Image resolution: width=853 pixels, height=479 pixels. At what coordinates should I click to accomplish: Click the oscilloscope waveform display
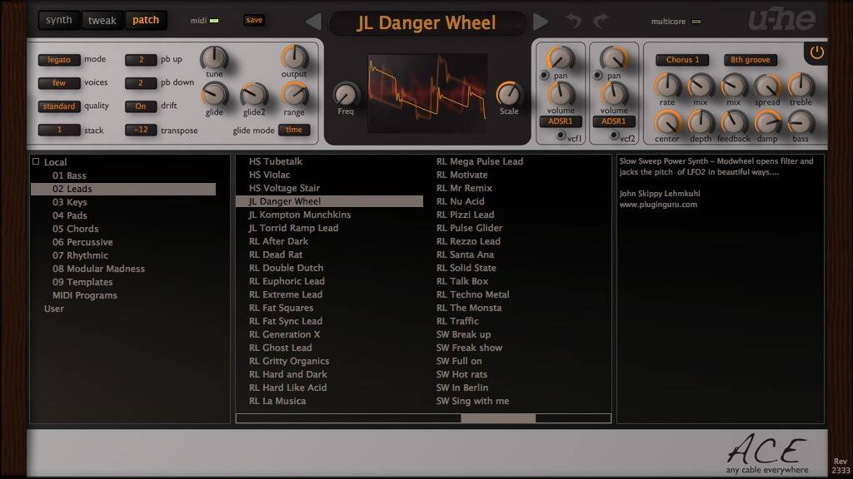tap(427, 93)
